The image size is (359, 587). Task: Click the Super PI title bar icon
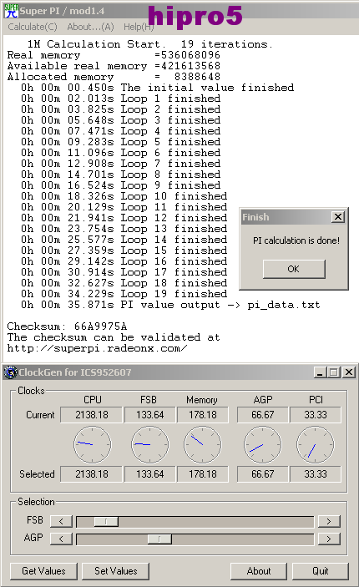coord(11,11)
